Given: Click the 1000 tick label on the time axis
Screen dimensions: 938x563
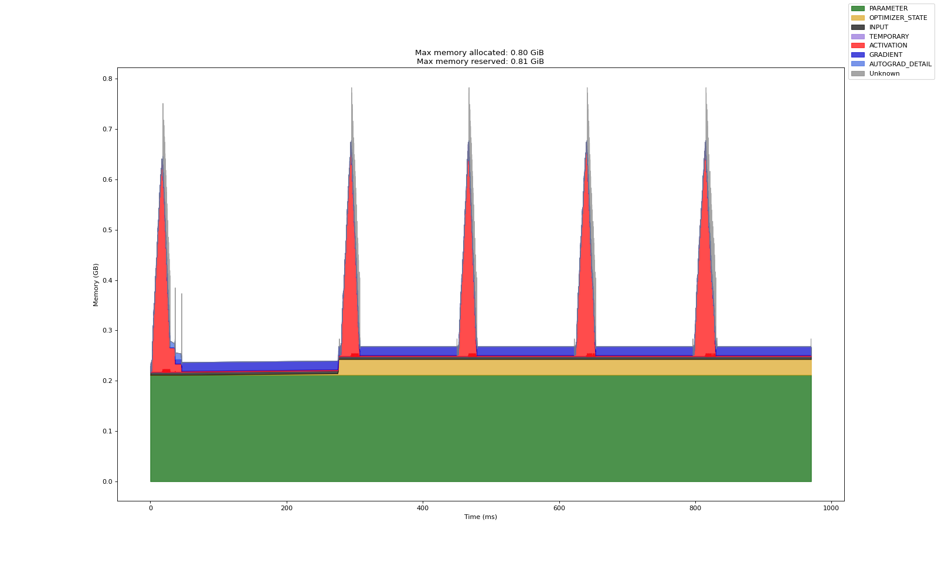Looking at the screenshot, I should (831, 508).
